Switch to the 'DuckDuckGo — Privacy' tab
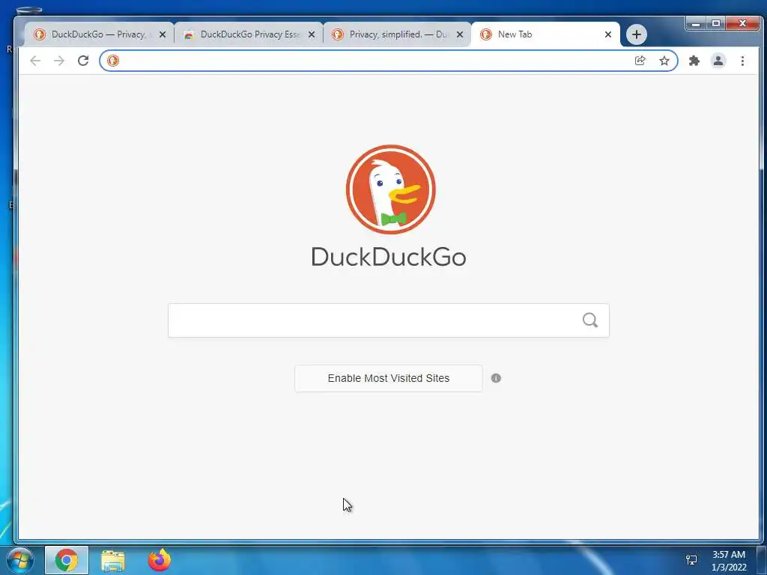This screenshot has width=767, height=575. (100, 34)
